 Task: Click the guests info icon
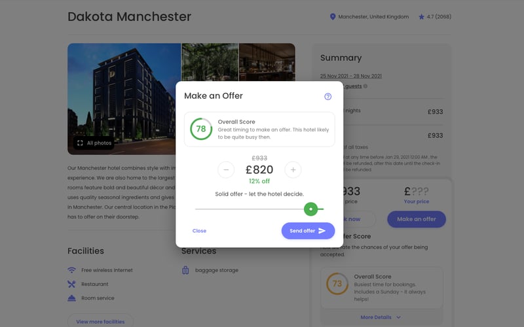(x=365, y=86)
